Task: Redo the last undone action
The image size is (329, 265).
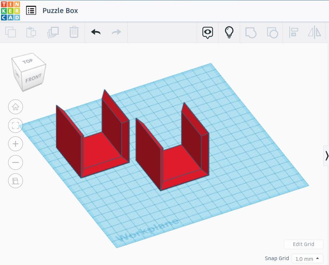Action: 116,32
